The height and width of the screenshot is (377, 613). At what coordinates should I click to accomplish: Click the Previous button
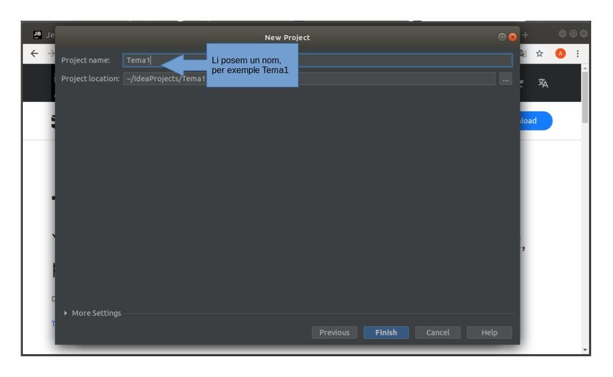[334, 332]
